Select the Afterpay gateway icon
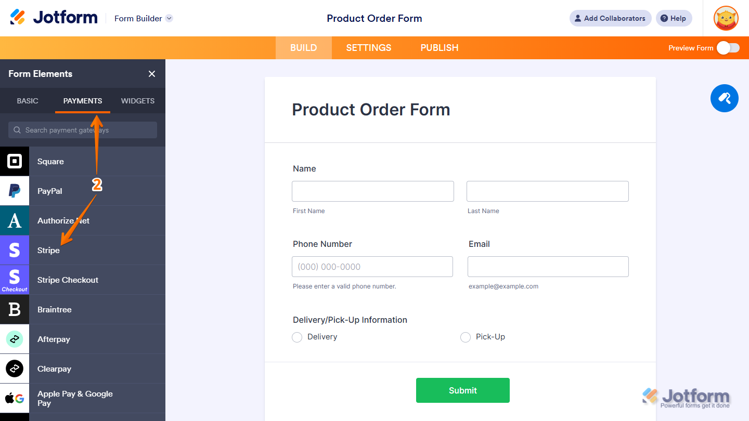 tap(15, 339)
